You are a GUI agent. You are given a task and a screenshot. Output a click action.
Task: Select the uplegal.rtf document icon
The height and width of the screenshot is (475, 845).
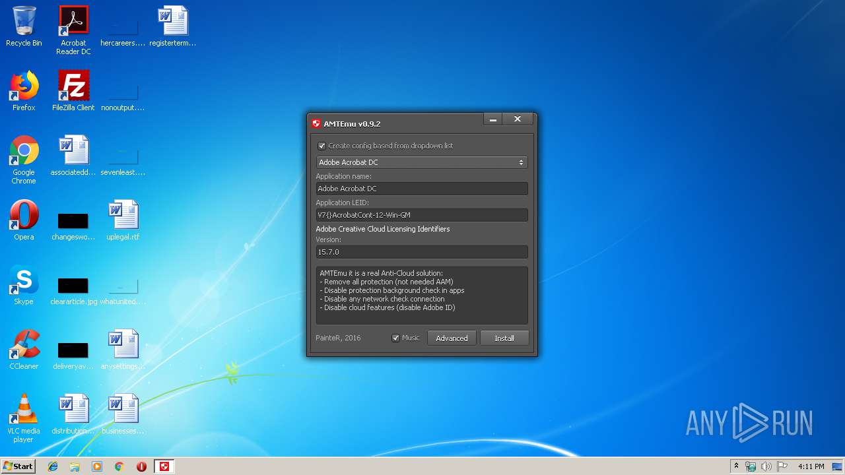coord(123,220)
